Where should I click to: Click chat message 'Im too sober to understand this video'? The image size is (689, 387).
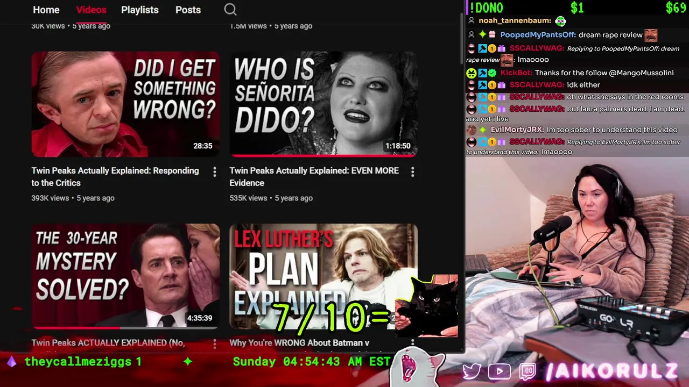(612, 130)
